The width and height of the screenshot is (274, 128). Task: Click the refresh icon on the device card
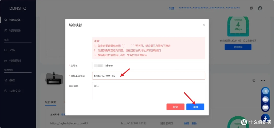click(254, 81)
